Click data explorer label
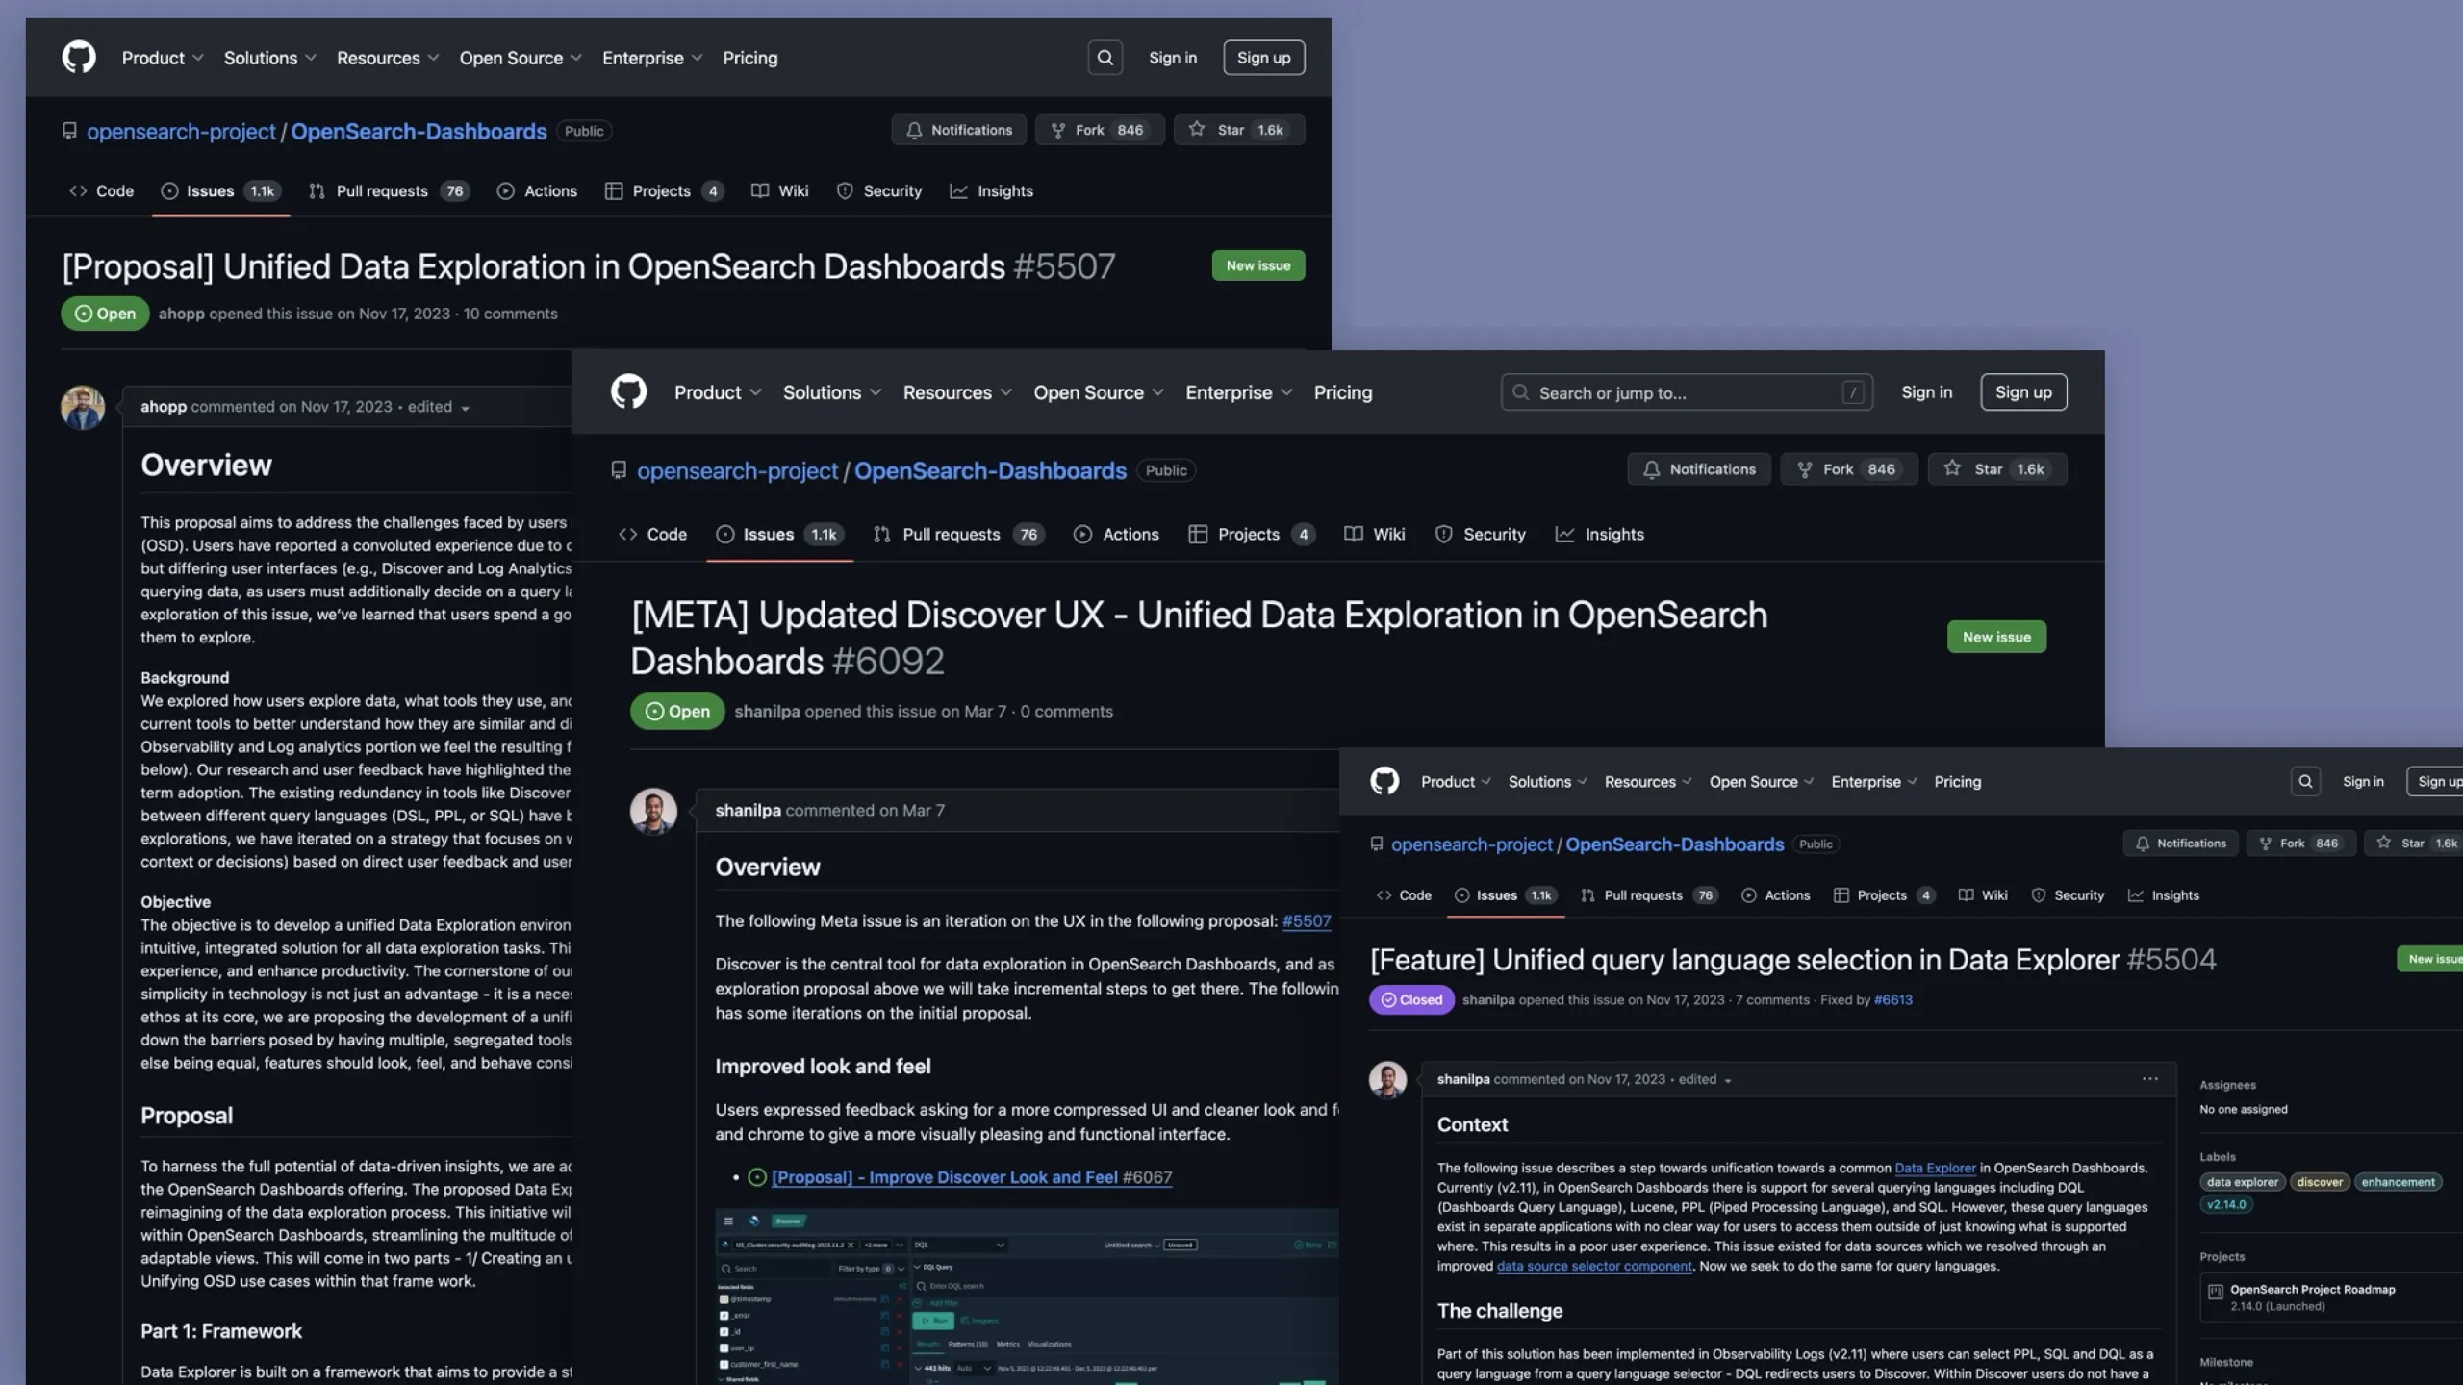 point(2242,1182)
